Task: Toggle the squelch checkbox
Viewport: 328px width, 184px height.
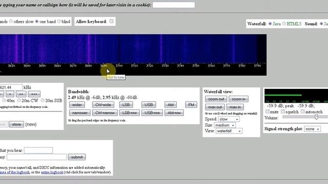Action: click(x=282, y=111)
